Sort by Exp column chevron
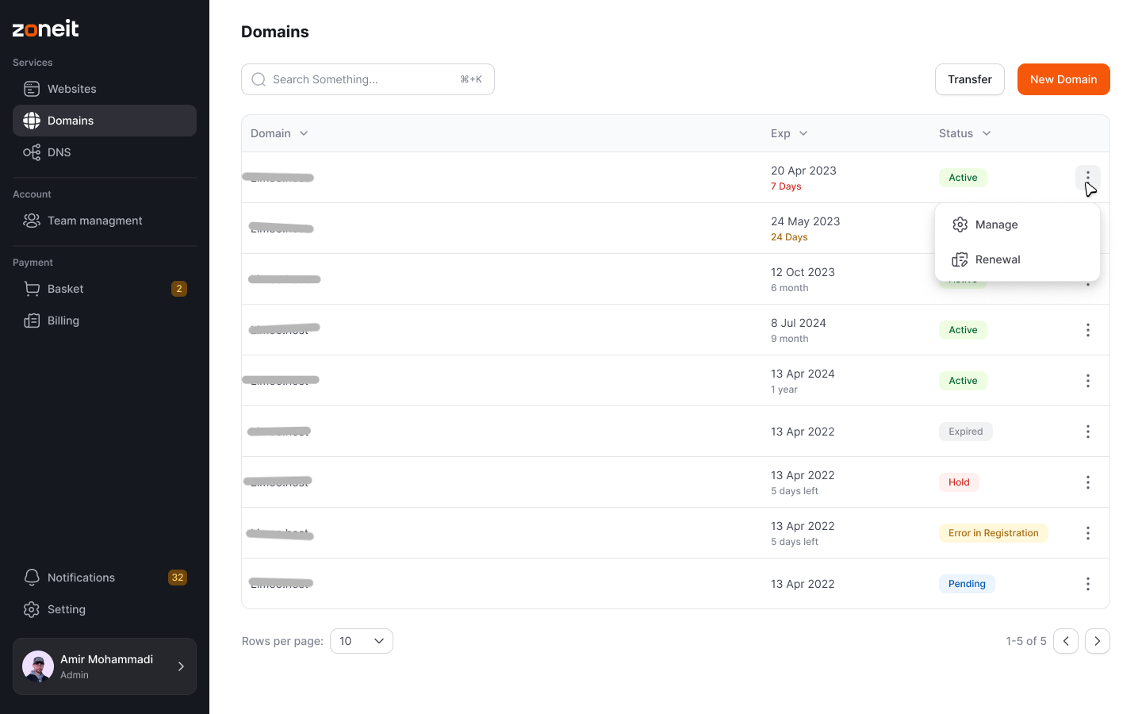The height and width of the screenshot is (714, 1142). (x=803, y=133)
